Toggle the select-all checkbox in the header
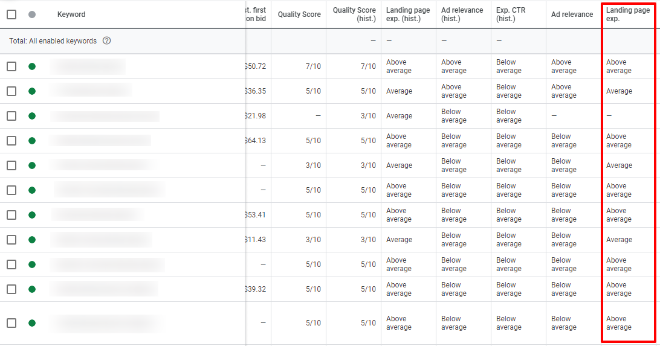Screen dimensions: 660x346 tap(12, 14)
